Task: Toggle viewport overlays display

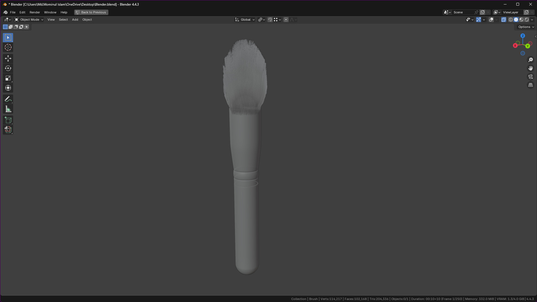Action: click(491, 20)
